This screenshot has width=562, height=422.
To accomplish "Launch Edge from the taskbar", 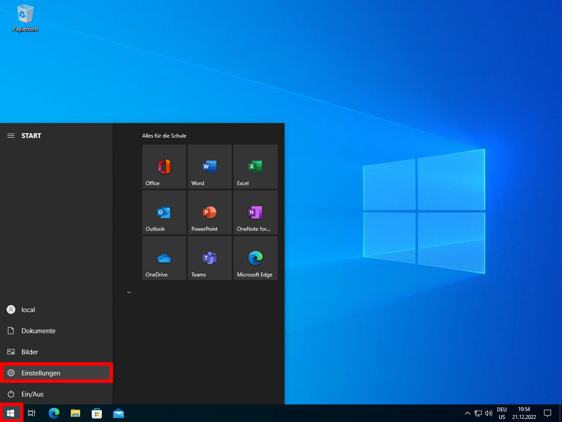I will coord(54,413).
